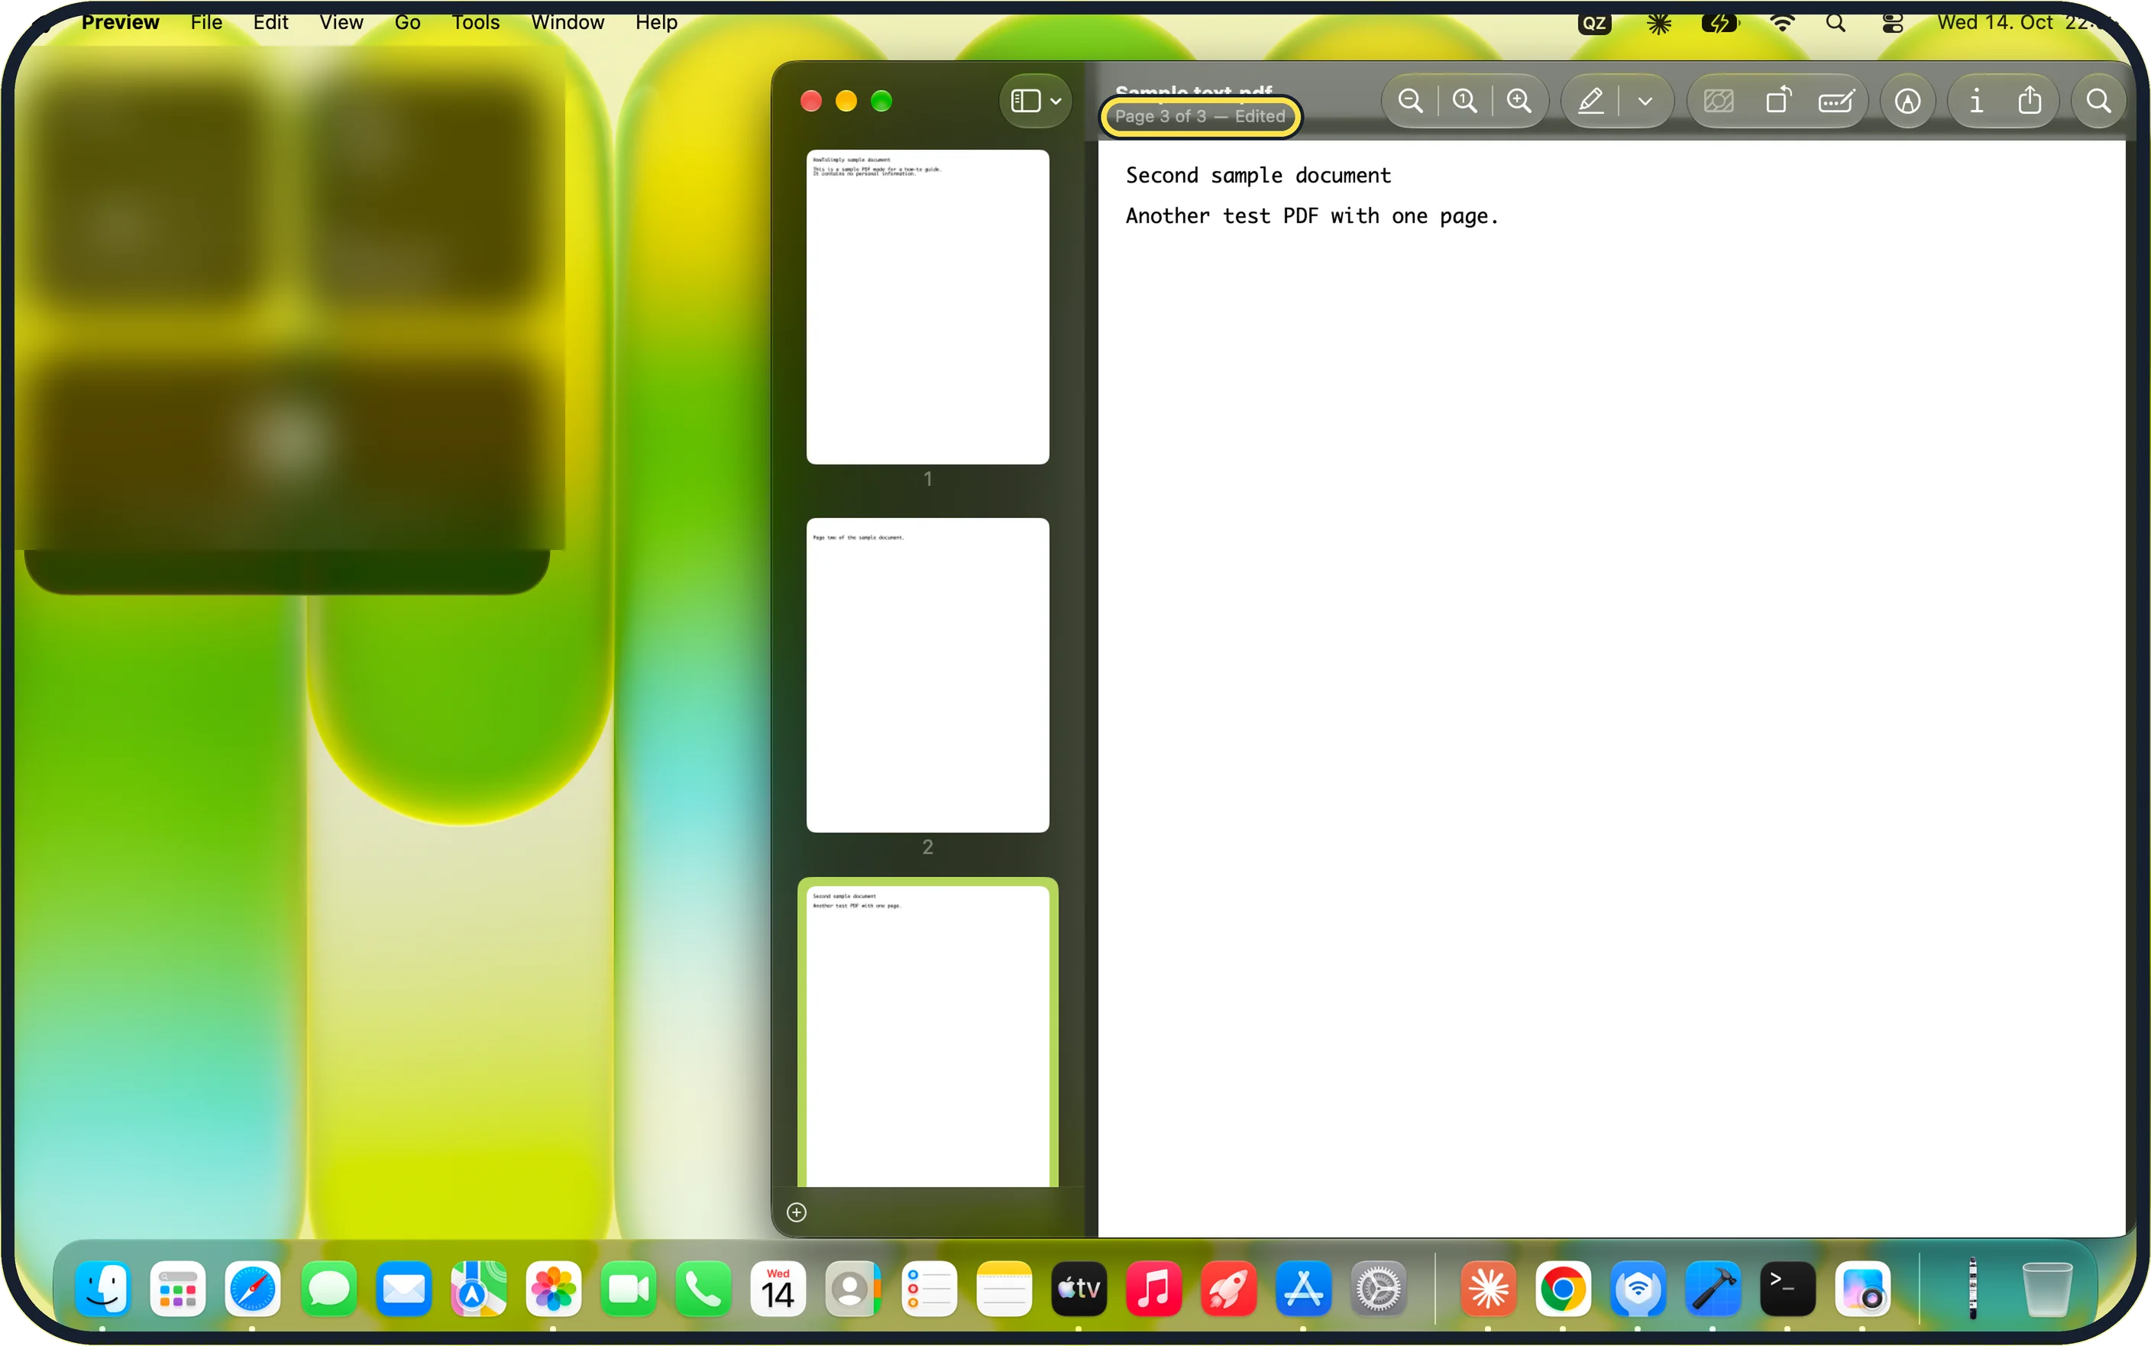The height and width of the screenshot is (1346, 2151).
Task: Open the File menu
Action: coord(206,22)
